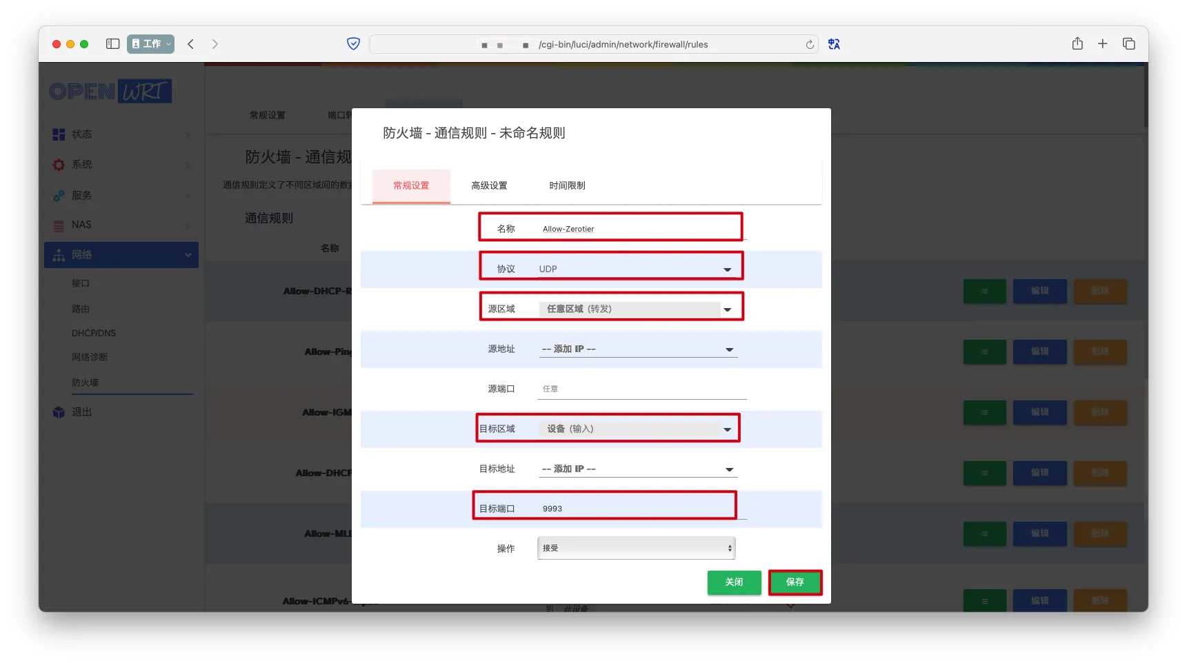This screenshot has height=663, width=1187.
Task: Open the 目标区域 dropdown
Action: coord(635,429)
